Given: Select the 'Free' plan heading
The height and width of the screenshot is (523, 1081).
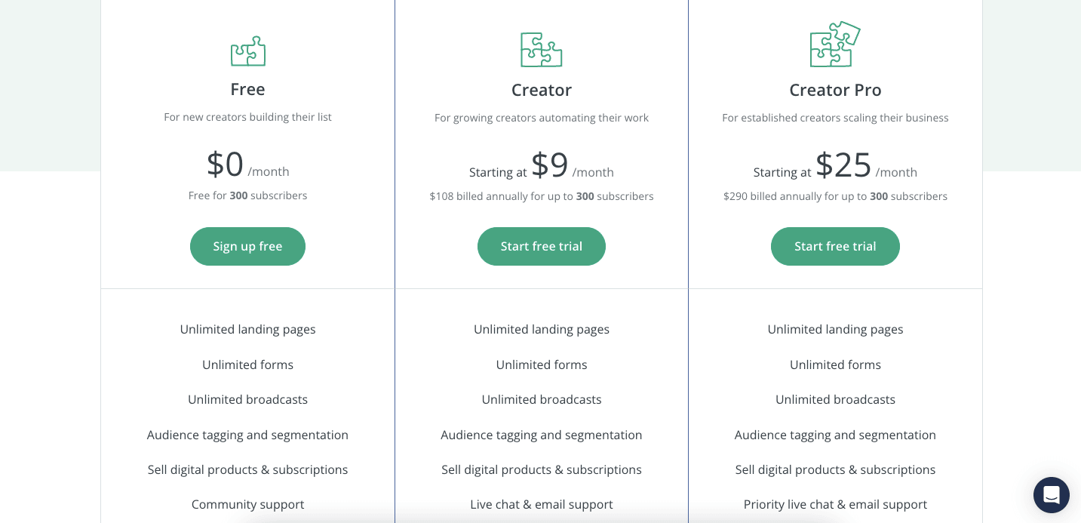Looking at the screenshot, I should (x=247, y=89).
